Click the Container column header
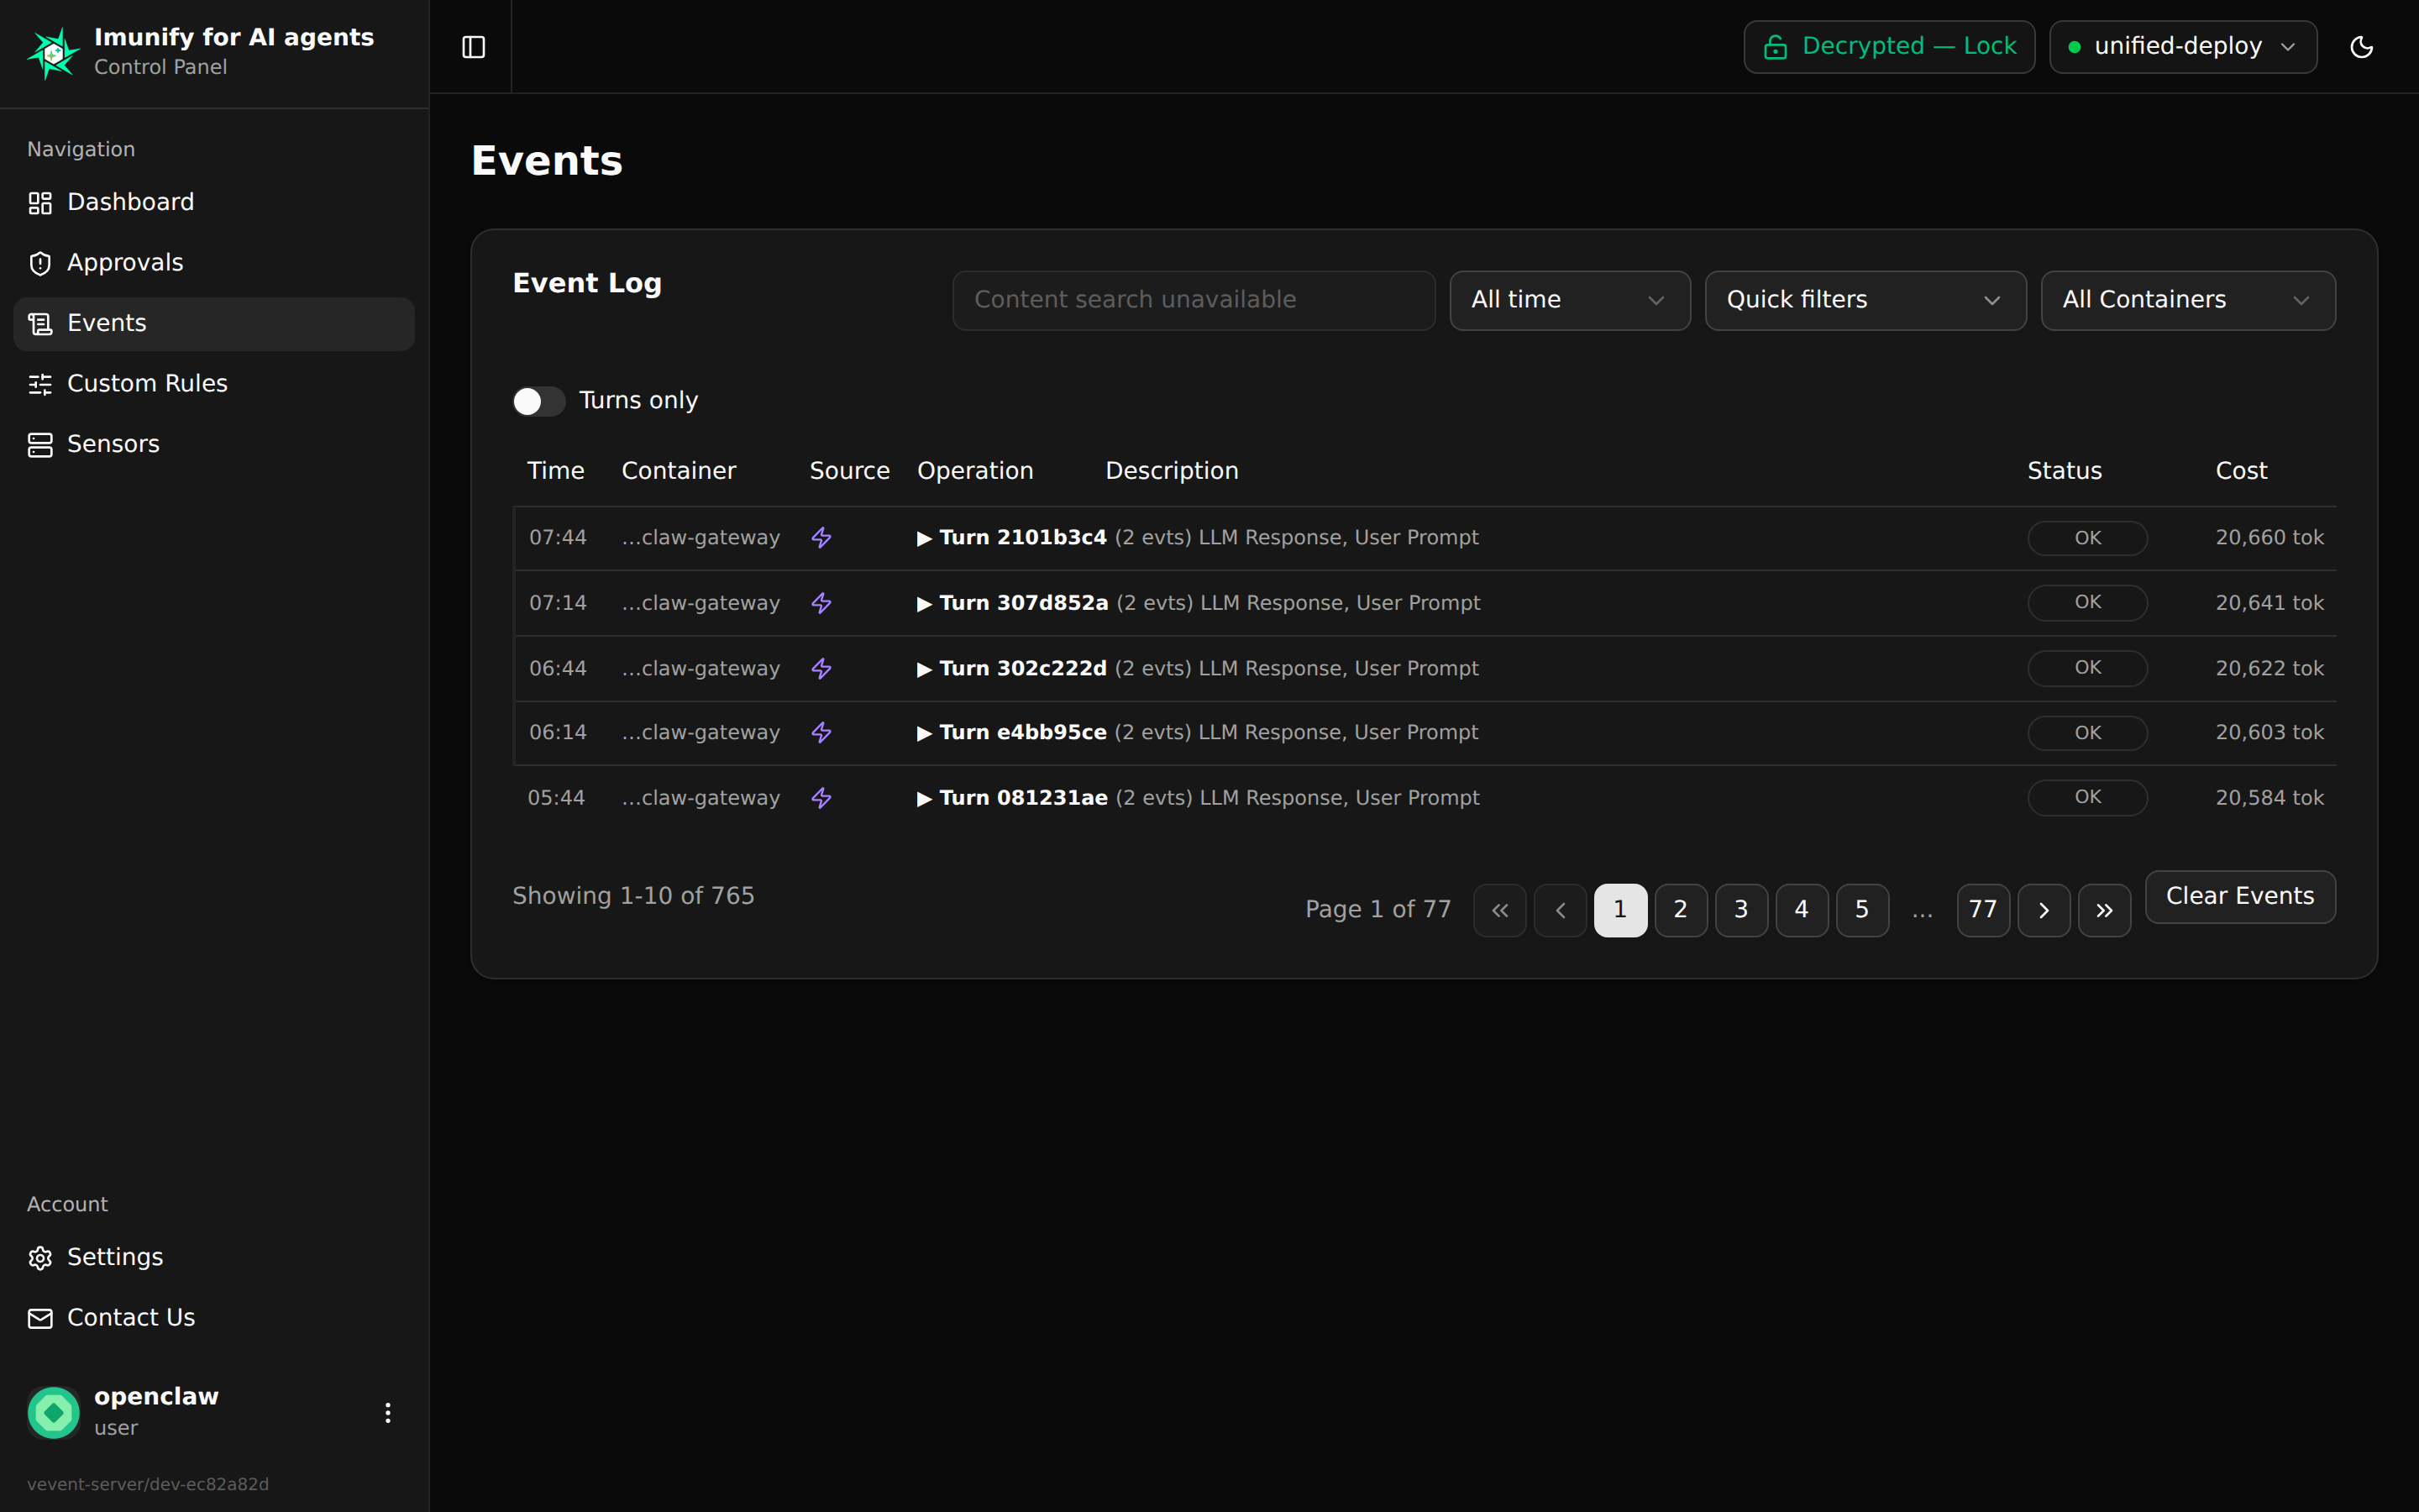Screen dimensions: 2419x1512 tap(679, 471)
